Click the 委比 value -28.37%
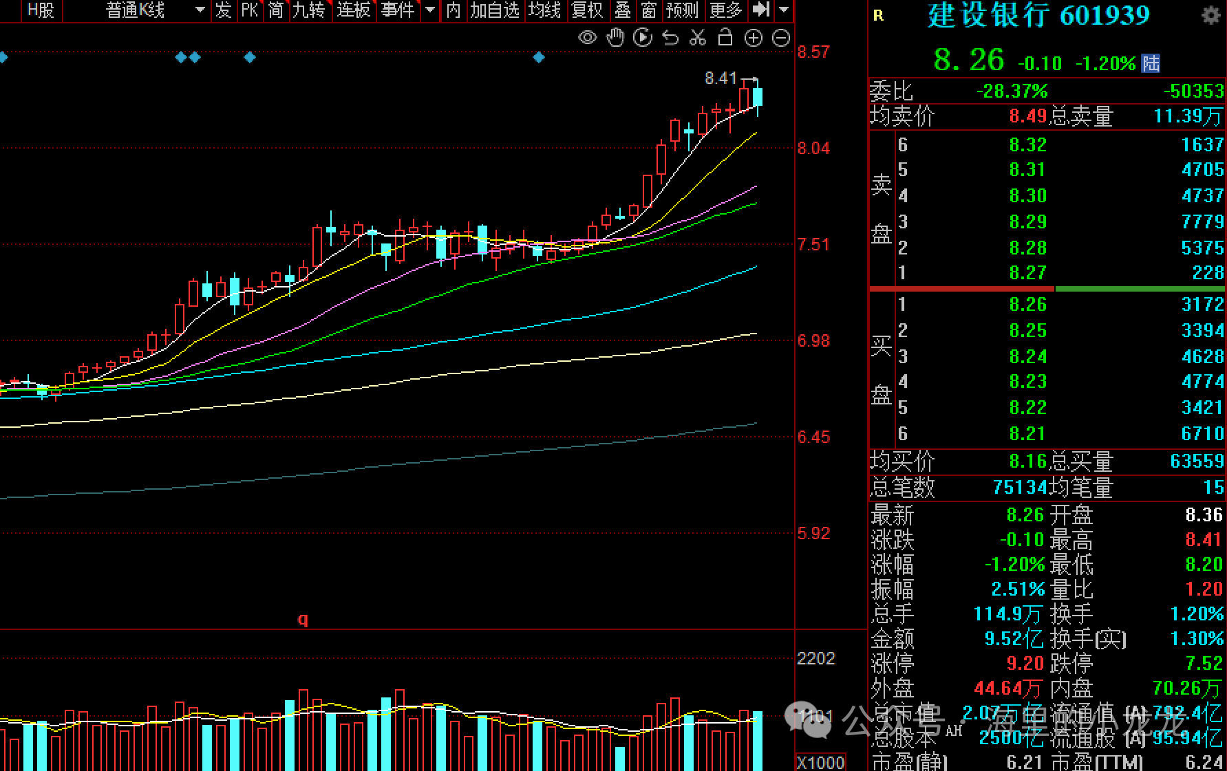The height and width of the screenshot is (771, 1227). click(x=1012, y=91)
